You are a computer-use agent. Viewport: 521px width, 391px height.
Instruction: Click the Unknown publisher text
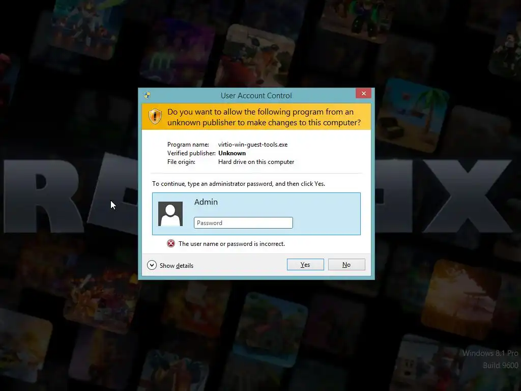pyautogui.click(x=232, y=153)
